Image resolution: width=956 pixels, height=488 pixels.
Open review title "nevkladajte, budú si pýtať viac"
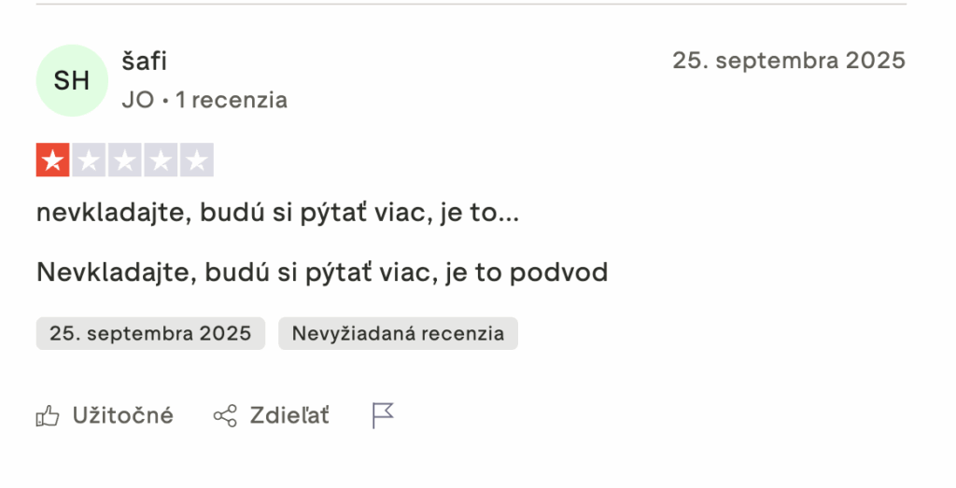click(x=277, y=213)
